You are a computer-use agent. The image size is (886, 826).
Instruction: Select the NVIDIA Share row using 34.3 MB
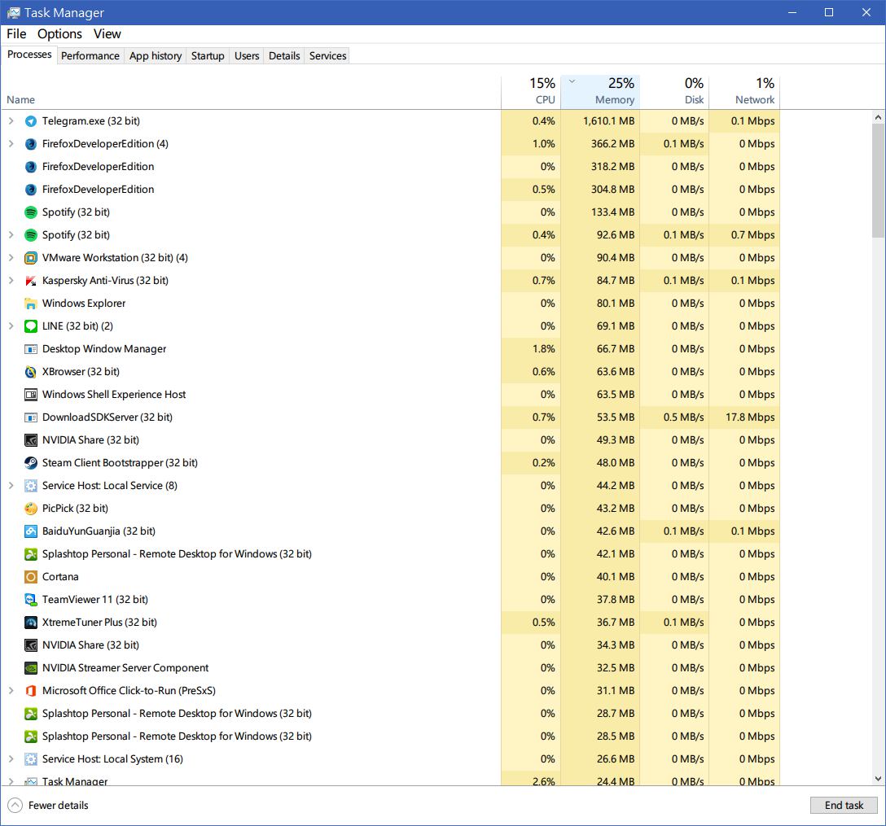pos(390,645)
